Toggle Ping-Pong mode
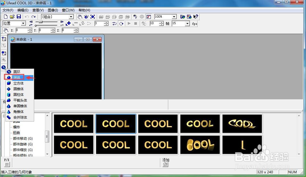Viewport: 306px width, 177px height. 114,24
